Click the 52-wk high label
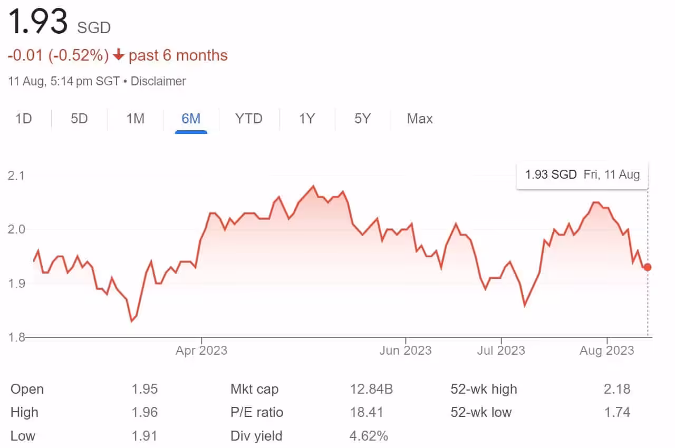675x448 pixels. [484, 389]
